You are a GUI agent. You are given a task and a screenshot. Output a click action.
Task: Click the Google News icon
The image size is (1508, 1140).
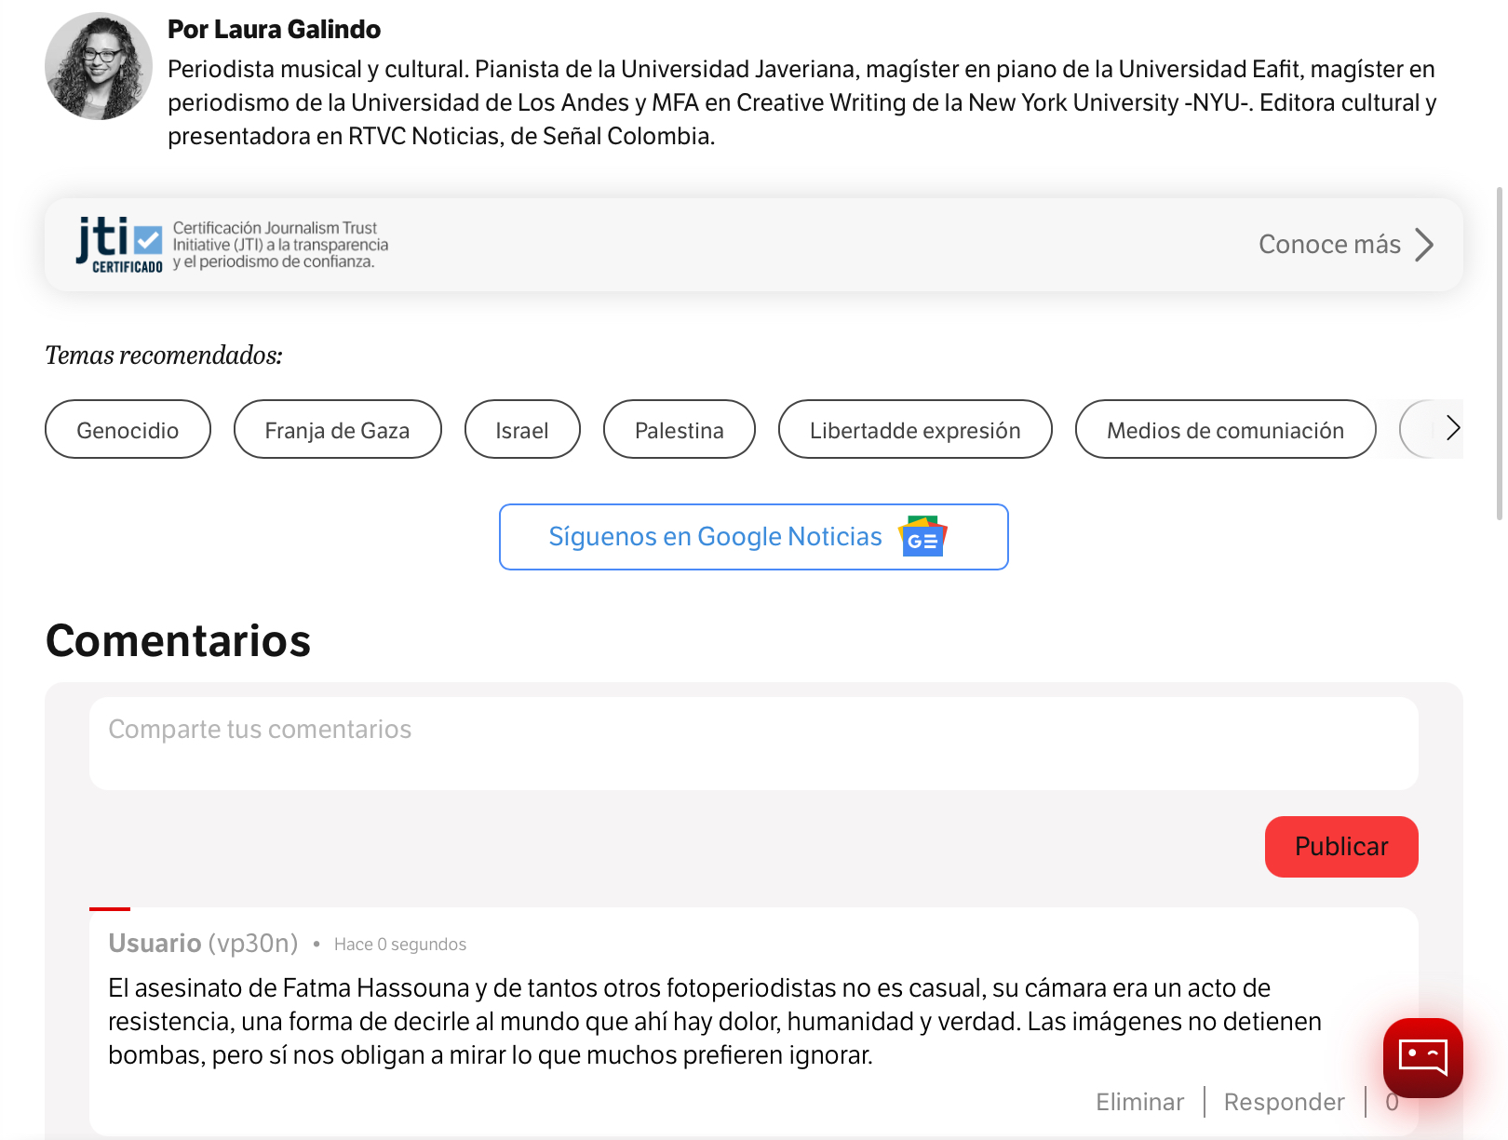click(x=922, y=537)
